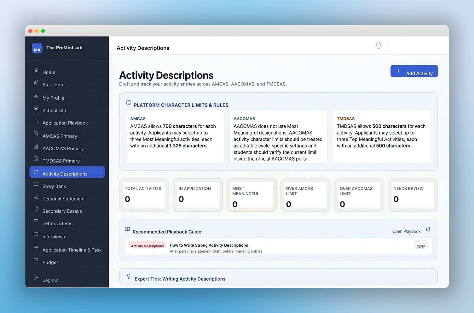Click Open button for the playbook guide
Screen dimensions: 474x313
pos(421,245)
